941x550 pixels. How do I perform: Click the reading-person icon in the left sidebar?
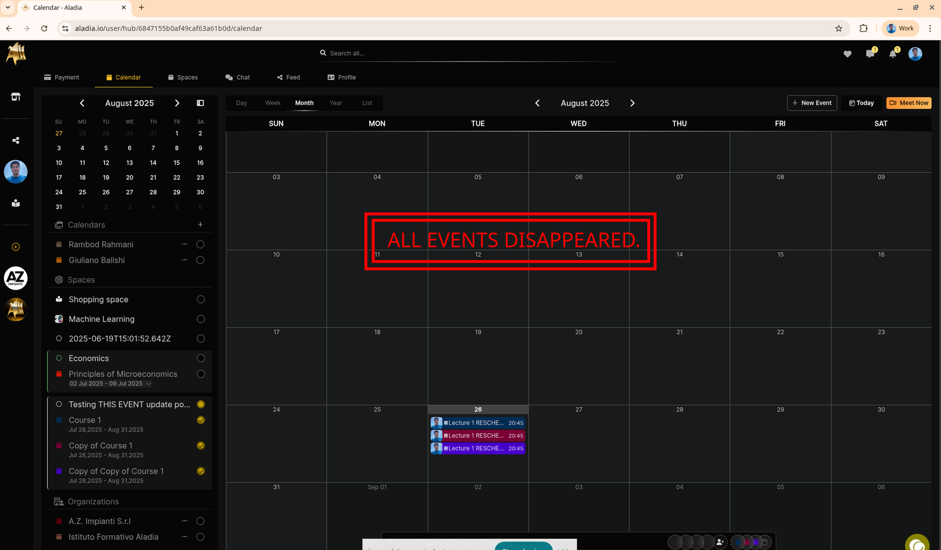[x=16, y=203]
